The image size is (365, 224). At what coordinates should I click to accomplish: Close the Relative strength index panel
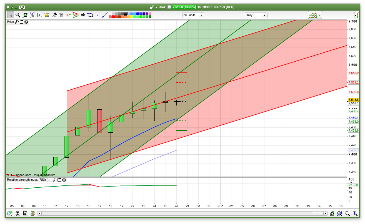(x=64, y=180)
